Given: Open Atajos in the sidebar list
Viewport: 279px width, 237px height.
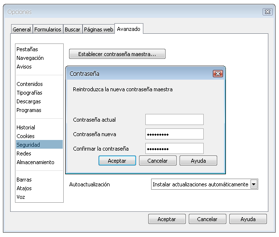Looking at the screenshot, I should pos(39,188).
